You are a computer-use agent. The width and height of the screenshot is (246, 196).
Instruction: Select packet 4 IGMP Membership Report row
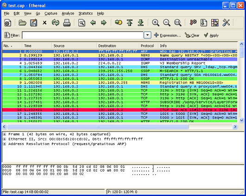[120, 63]
